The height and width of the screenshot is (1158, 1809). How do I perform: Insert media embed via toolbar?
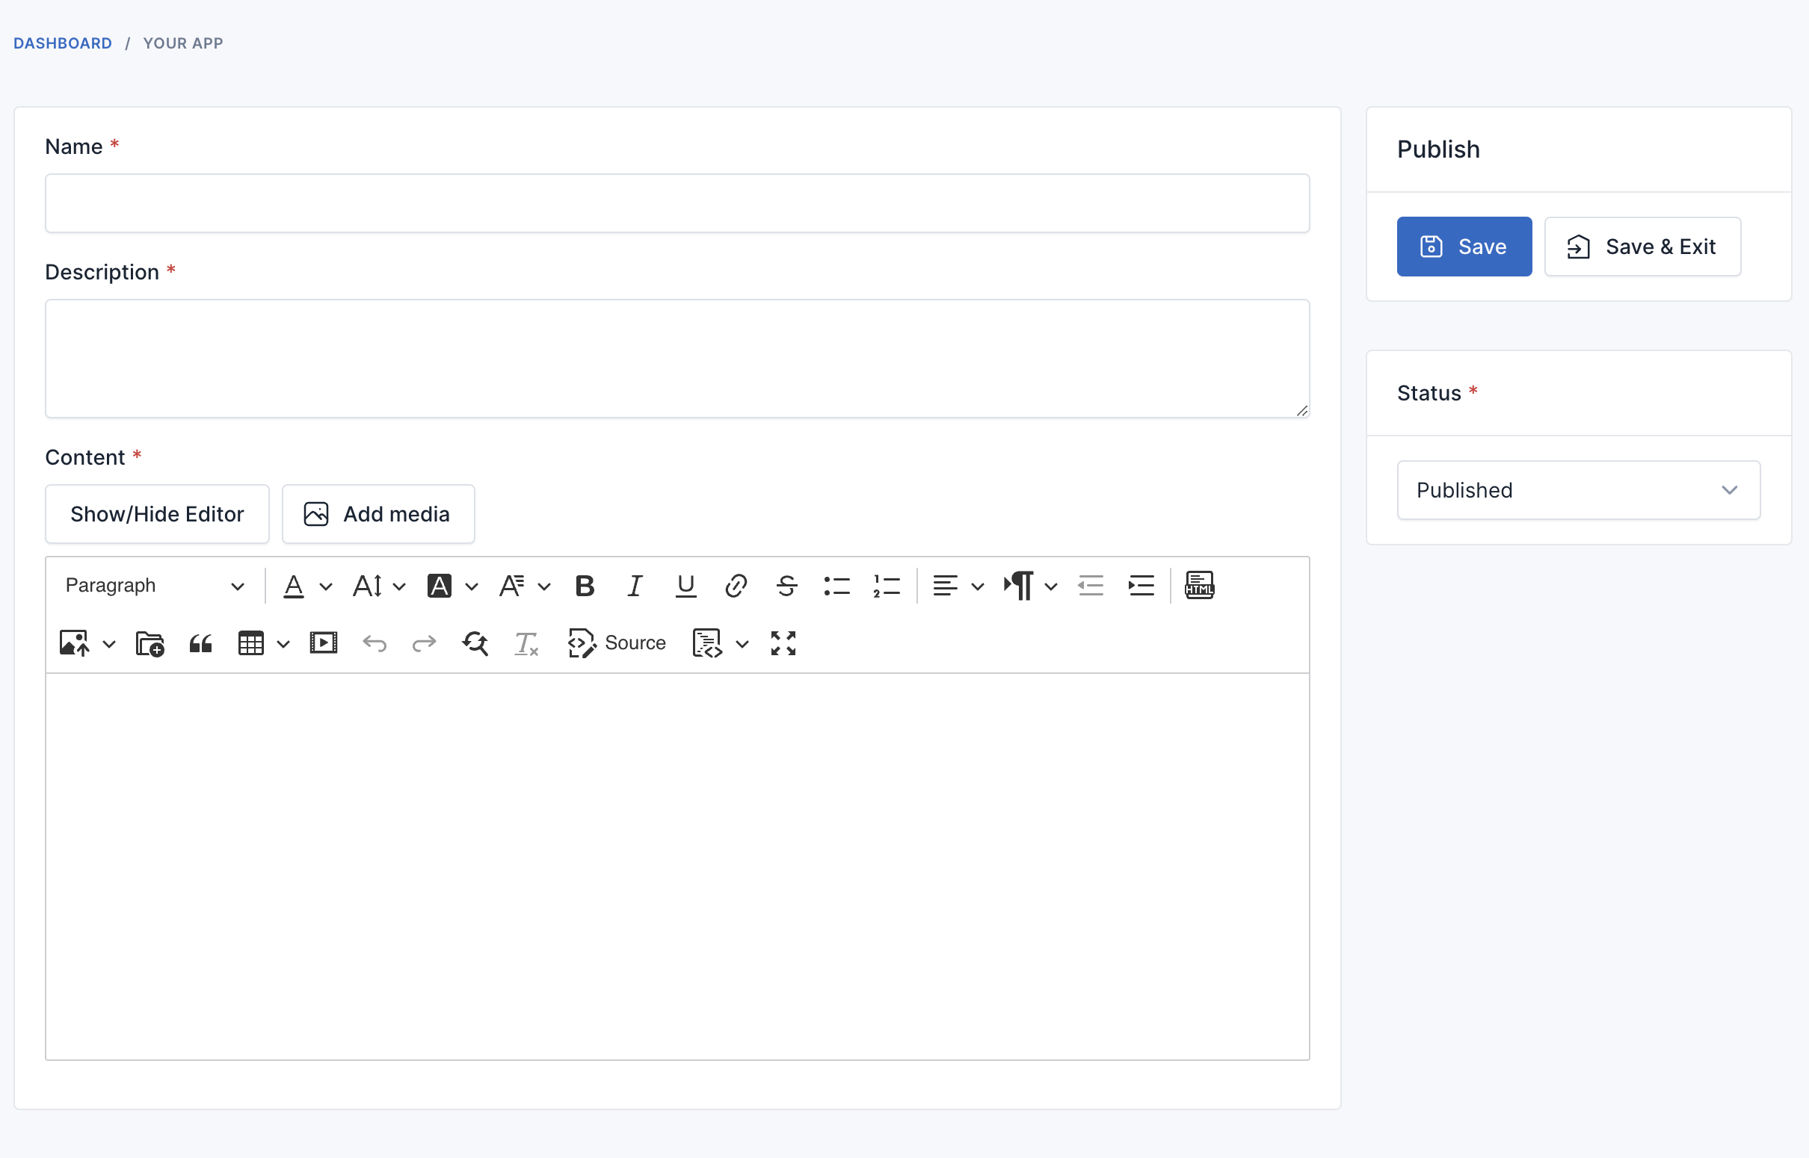click(324, 644)
